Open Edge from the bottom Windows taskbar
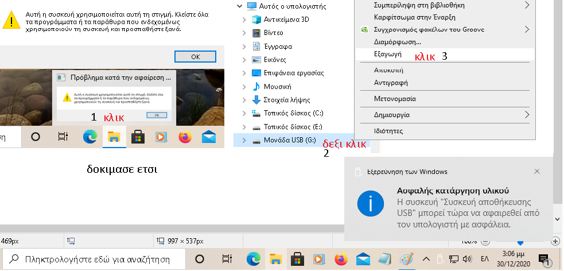This screenshot has height=271, width=564. coord(253,259)
